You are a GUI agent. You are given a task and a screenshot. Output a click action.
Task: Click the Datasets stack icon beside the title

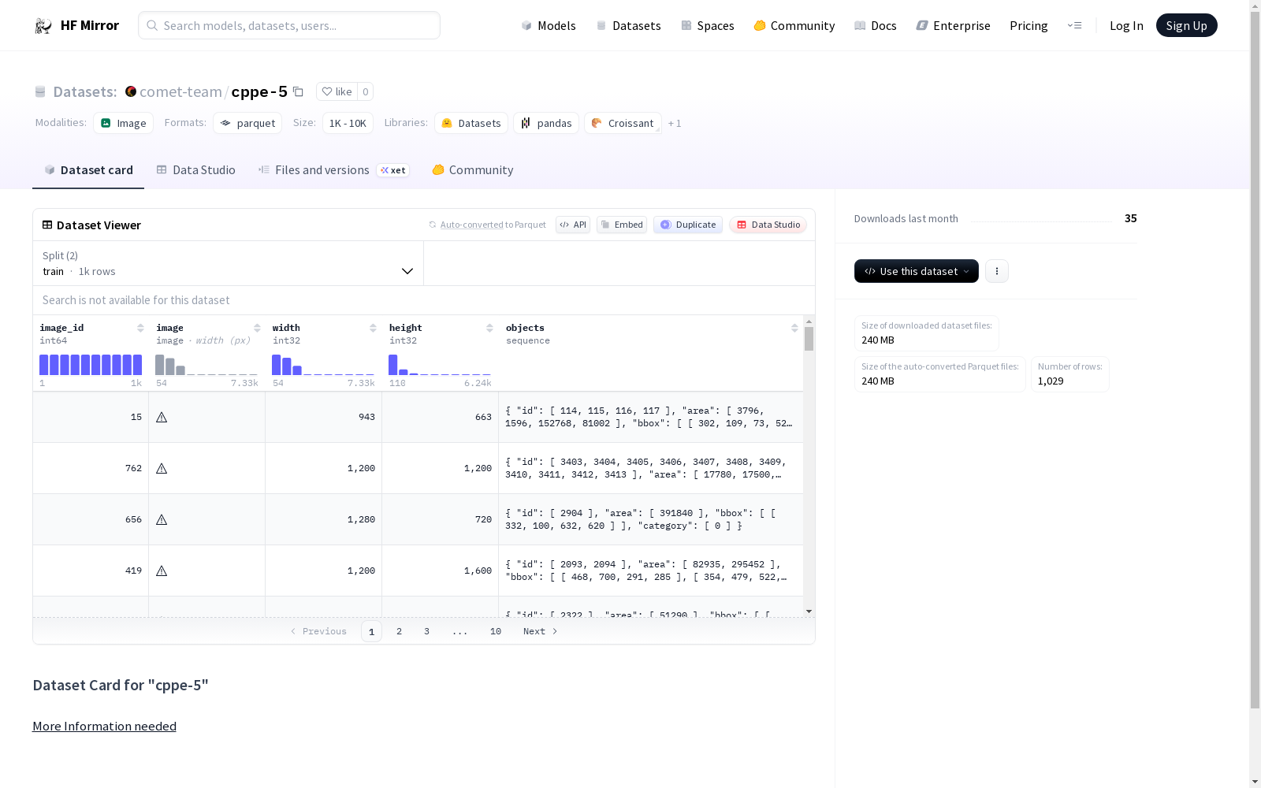(40, 92)
